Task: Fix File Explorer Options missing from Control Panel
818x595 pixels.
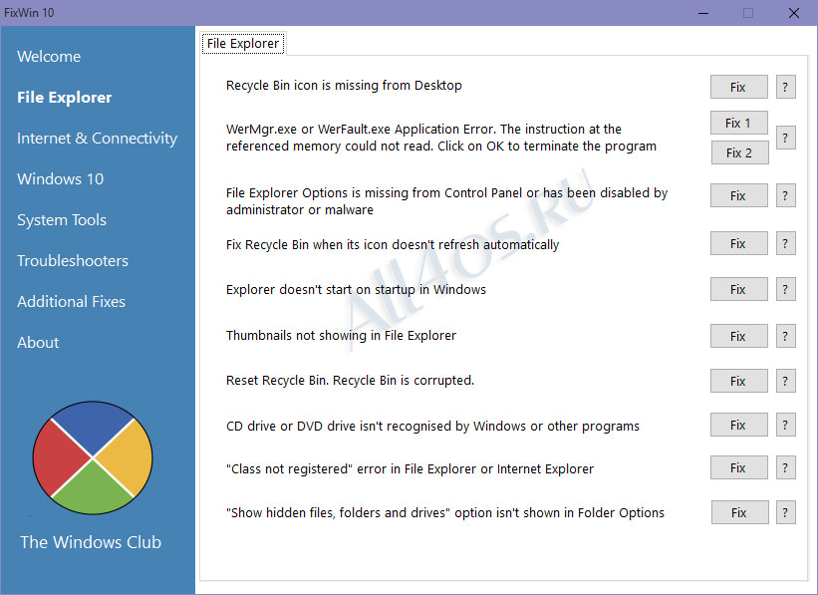Action: click(738, 195)
